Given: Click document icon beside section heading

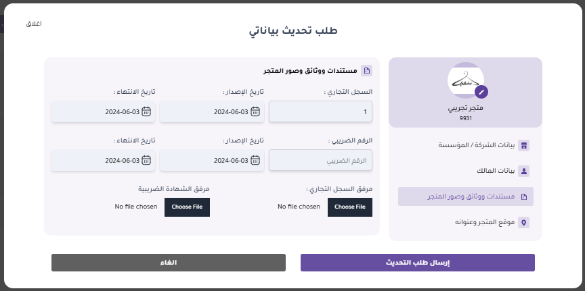Looking at the screenshot, I should [x=366, y=70].
